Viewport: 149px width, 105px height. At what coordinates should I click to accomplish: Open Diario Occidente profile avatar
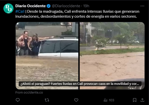tap(8, 8)
